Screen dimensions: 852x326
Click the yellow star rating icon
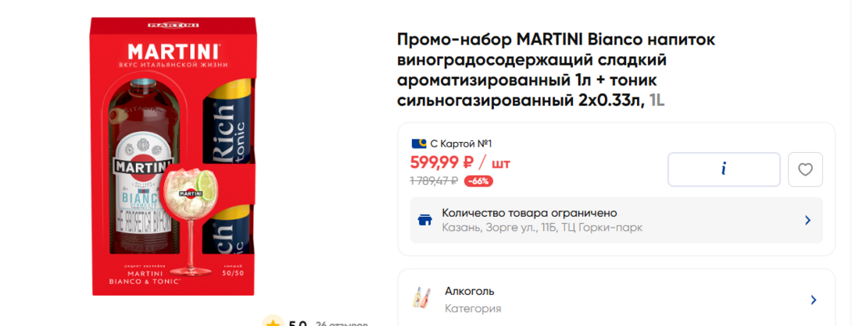(273, 323)
